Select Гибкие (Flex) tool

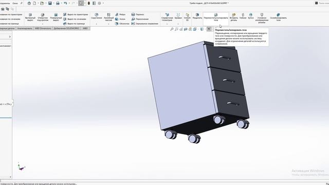tap(243, 16)
